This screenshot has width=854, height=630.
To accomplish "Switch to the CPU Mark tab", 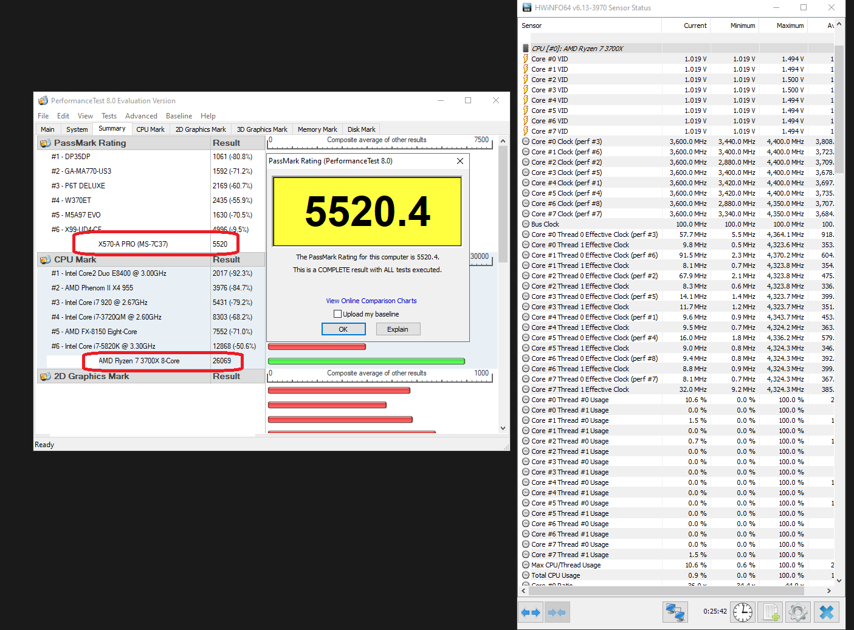I will [x=150, y=129].
